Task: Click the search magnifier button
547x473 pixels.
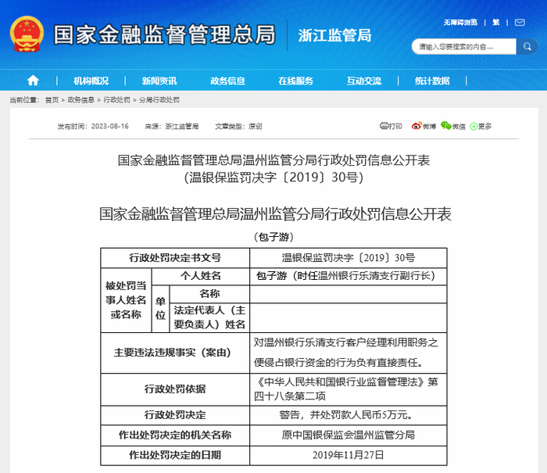Action: click(x=527, y=46)
